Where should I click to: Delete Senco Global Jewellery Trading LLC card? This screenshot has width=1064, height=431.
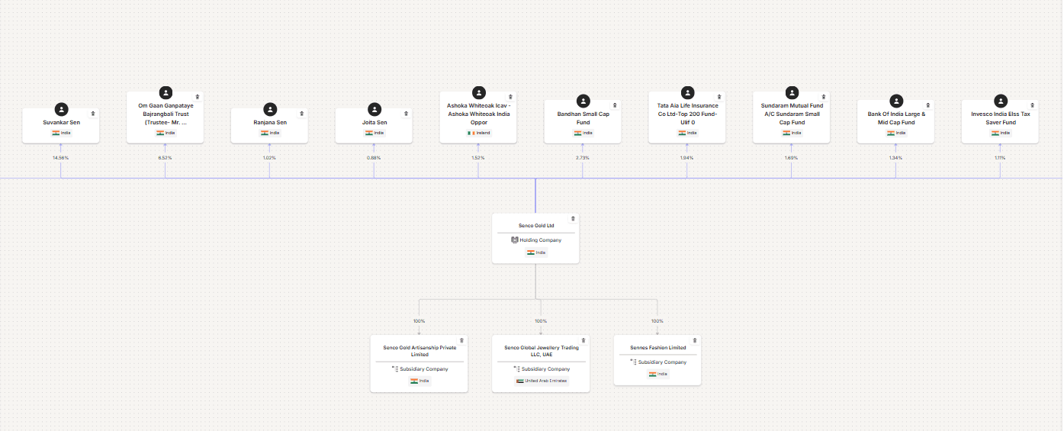click(x=583, y=340)
